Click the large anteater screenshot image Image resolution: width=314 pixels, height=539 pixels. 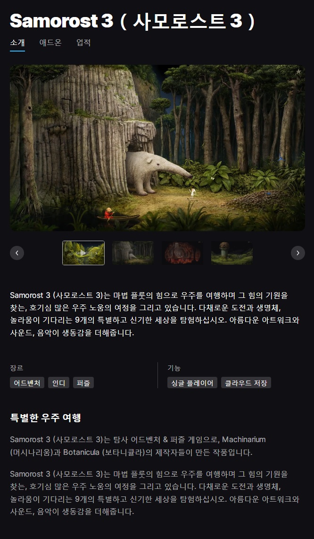157,148
